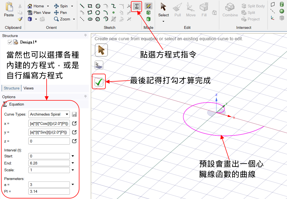Select the Equation (sigma) sketch tool
Viewport: 287px width, 199px height.
137,6
